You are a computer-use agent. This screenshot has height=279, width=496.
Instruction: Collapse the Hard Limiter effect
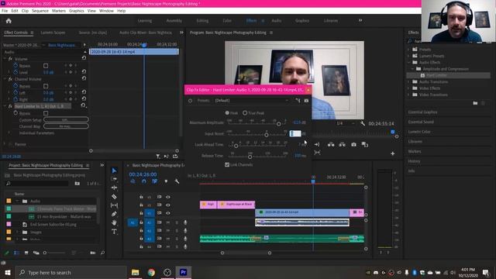tap(5, 106)
